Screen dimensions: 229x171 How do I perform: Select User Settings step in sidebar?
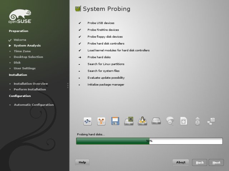point(25,68)
